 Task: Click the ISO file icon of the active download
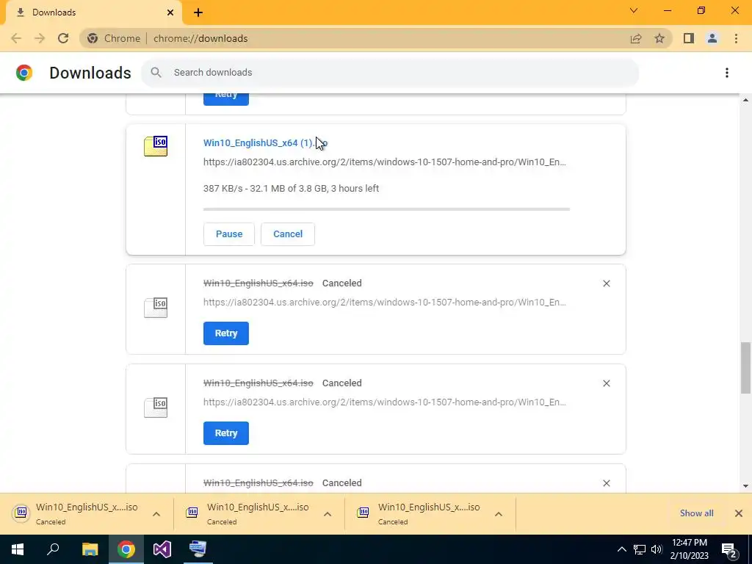click(156, 146)
